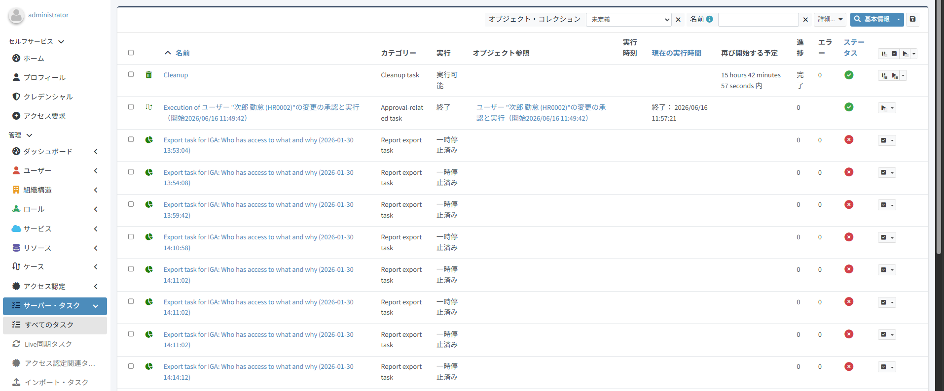The width and height of the screenshot is (944, 391).
Task: Select the サーバー・タスク menu item
Action: (55, 306)
